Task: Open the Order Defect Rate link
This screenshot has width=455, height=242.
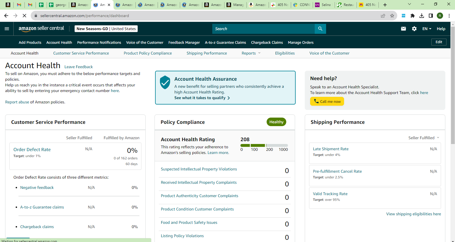Action: pos(32,149)
